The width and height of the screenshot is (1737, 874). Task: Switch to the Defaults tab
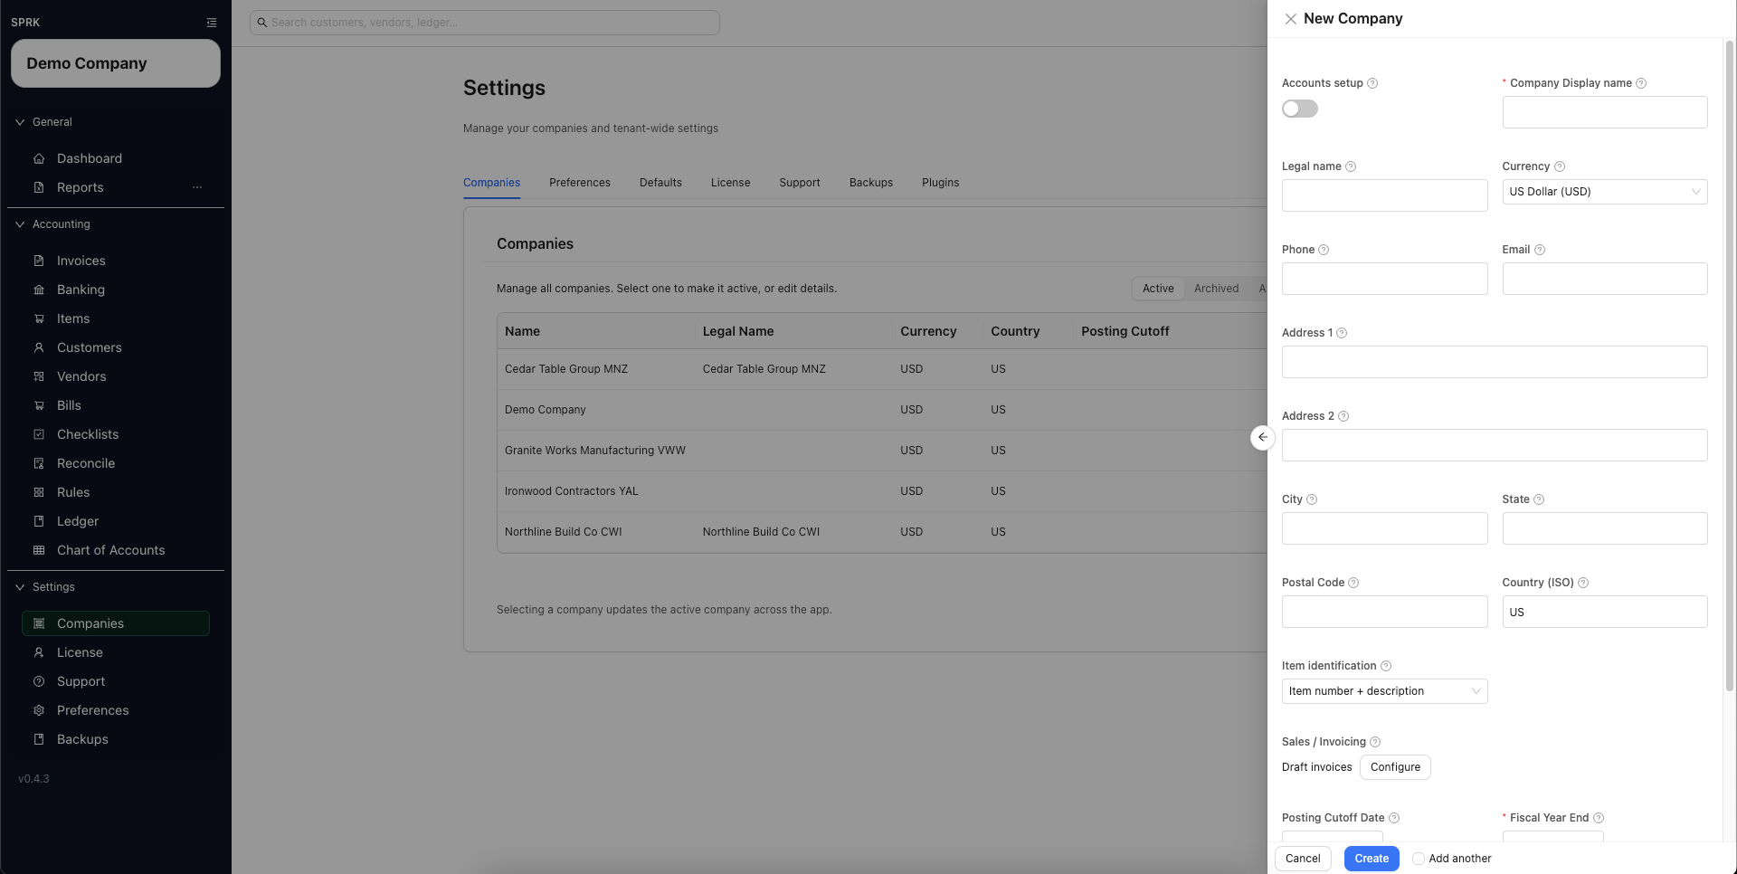[660, 183]
